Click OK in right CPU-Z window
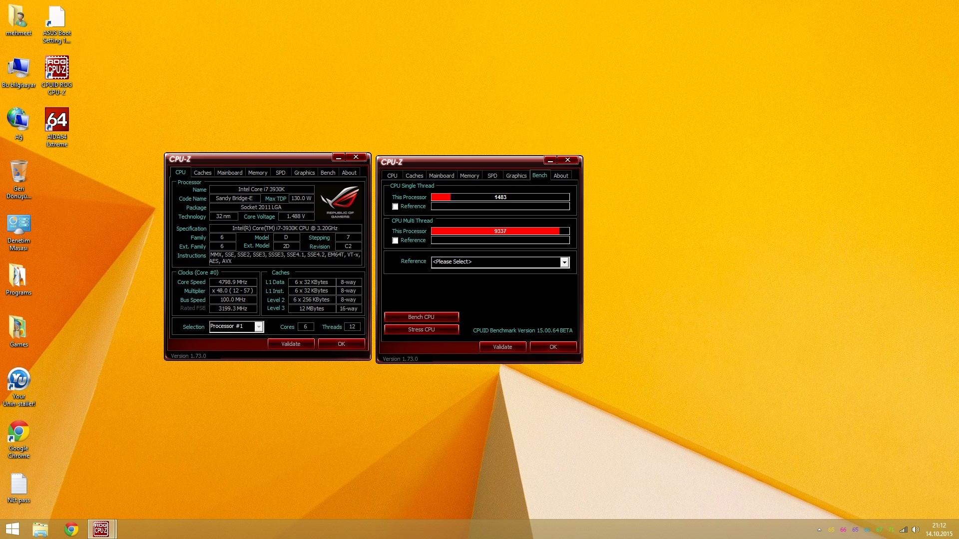The image size is (959, 539). [x=553, y=347]
